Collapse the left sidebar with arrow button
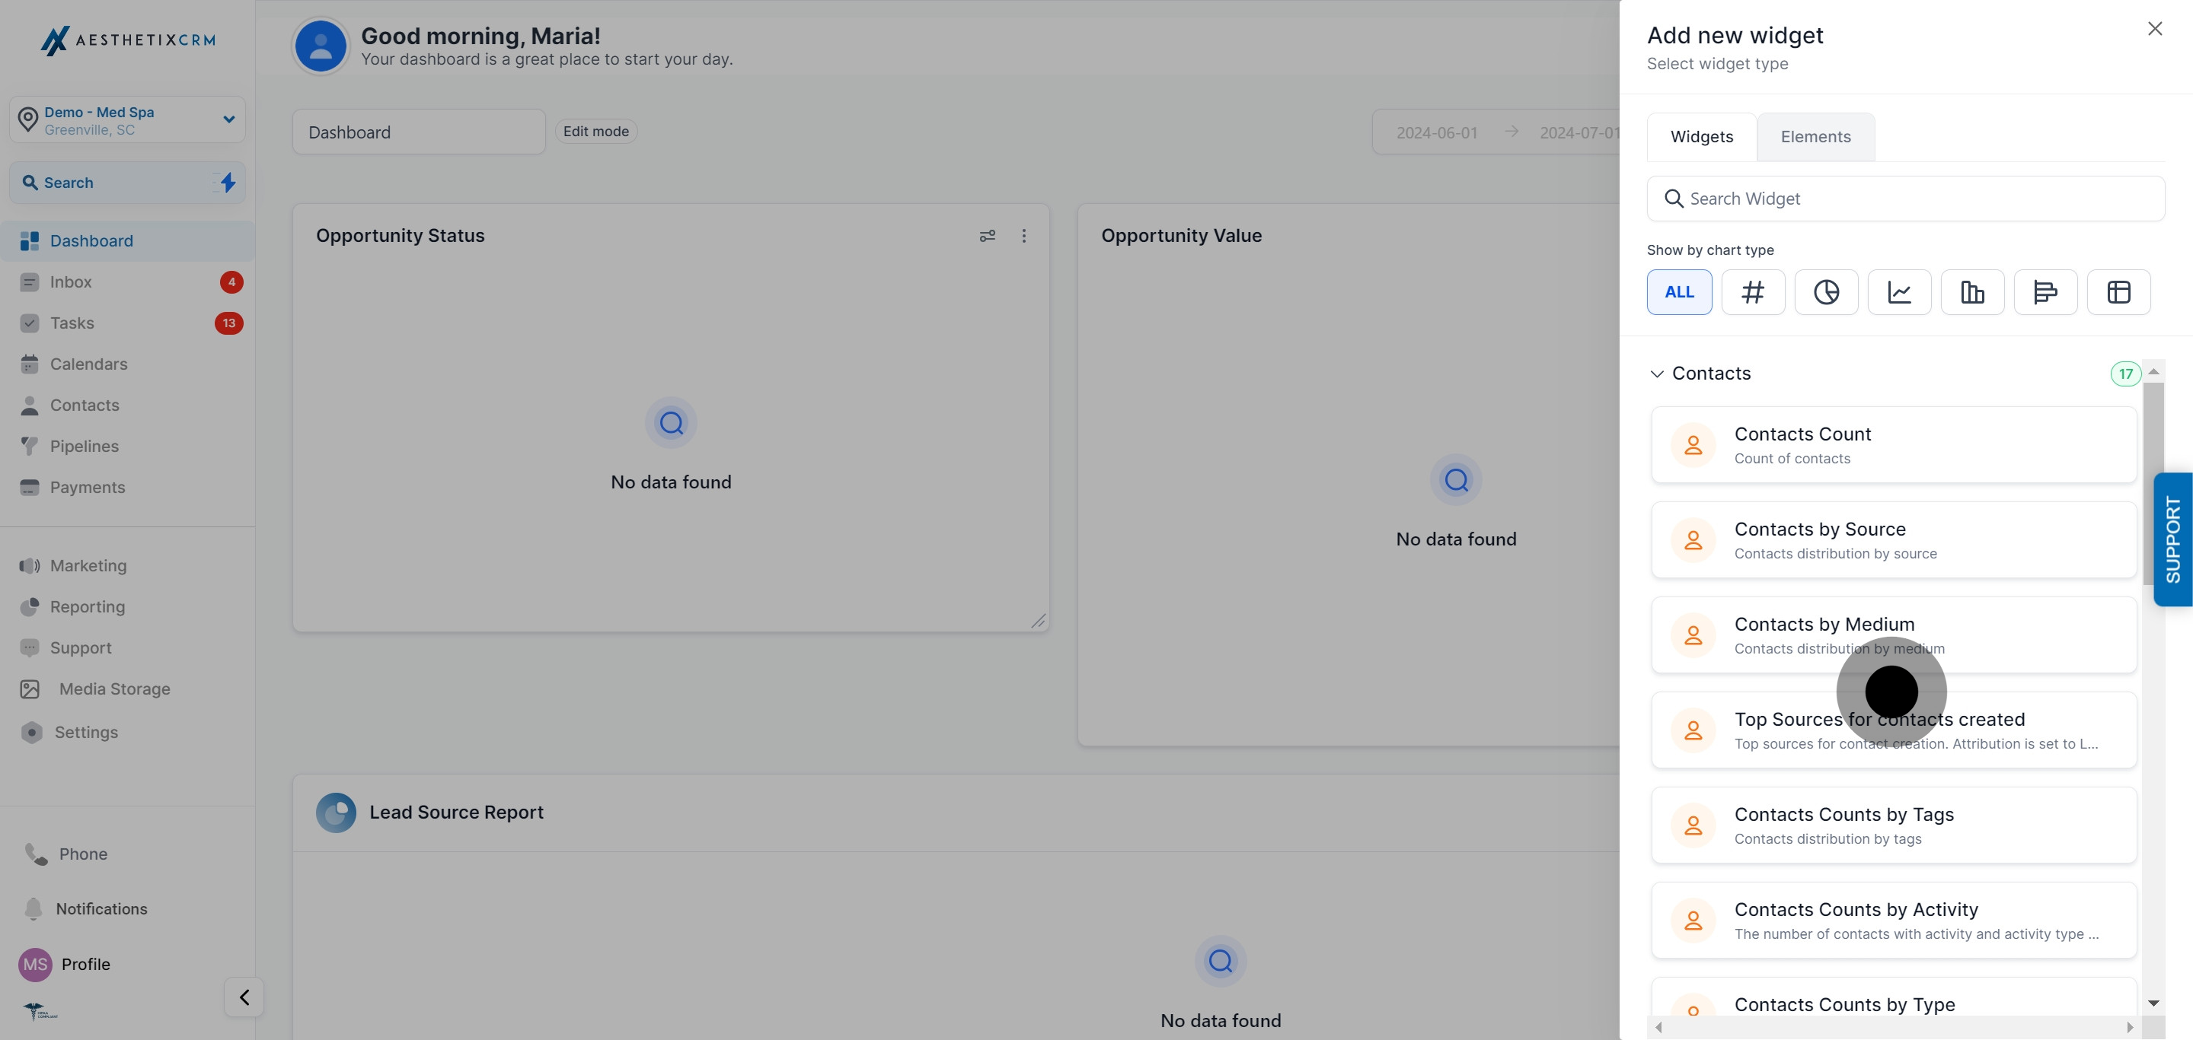 (244, 997)
